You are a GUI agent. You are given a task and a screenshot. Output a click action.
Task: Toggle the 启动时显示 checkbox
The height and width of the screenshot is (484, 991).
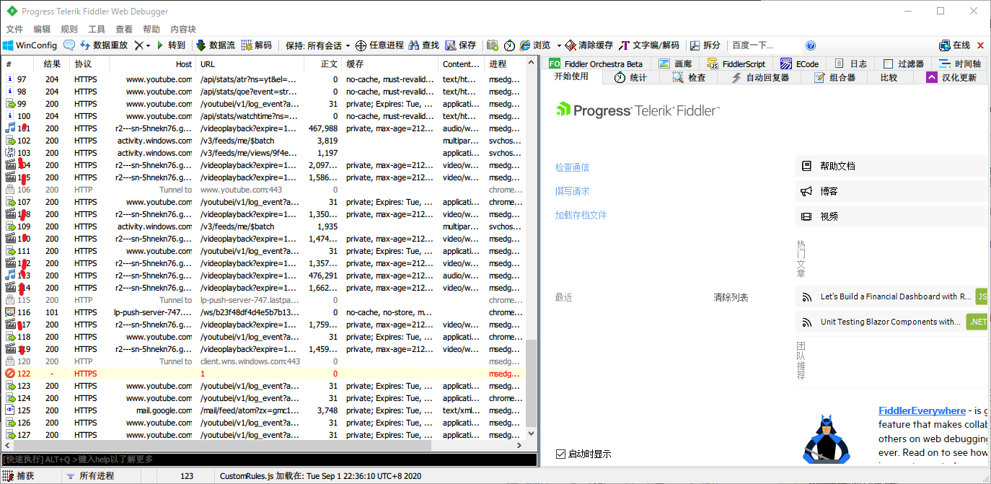[560, 454]
